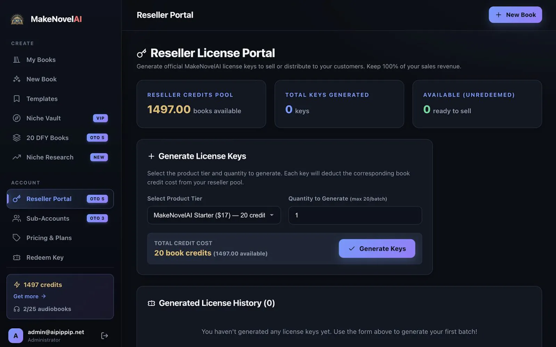This screenshot has width=556, height=347.
Task: Click the headphones audiobooks icon
Action: tap(17, 309)
